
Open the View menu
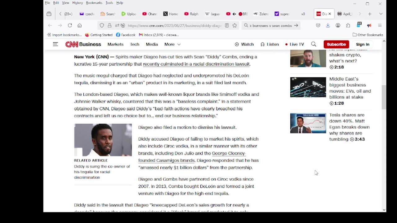(65, 3)
